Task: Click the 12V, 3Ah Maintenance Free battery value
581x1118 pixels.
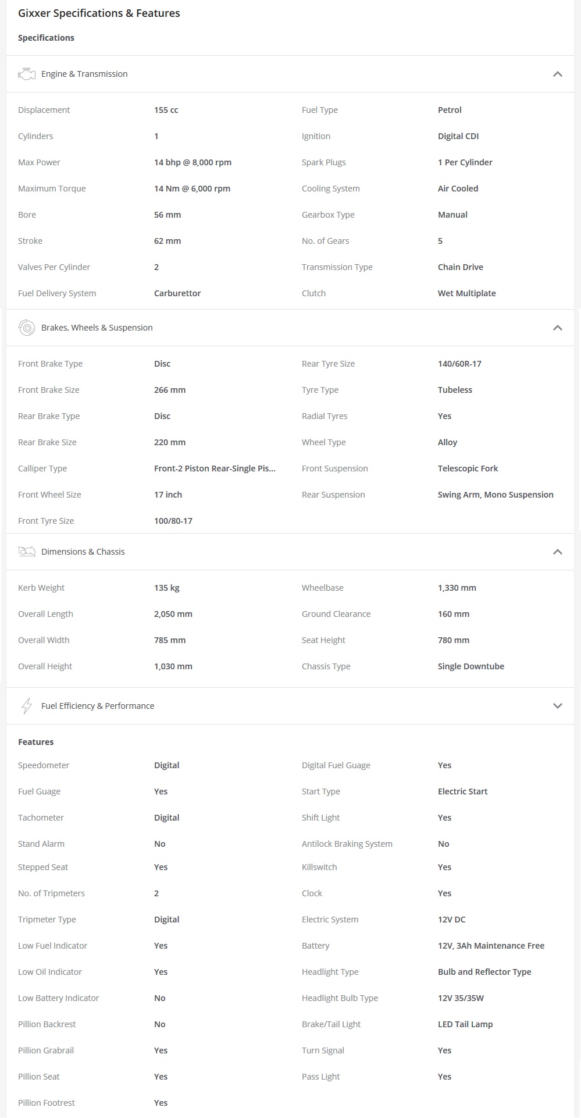Action: pos(491,946)
